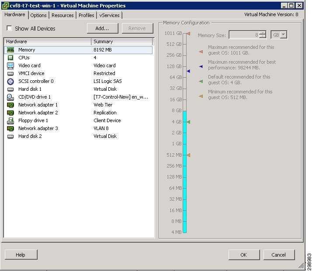Click the Network adapter 3 icon

click(x=10, y=128)
